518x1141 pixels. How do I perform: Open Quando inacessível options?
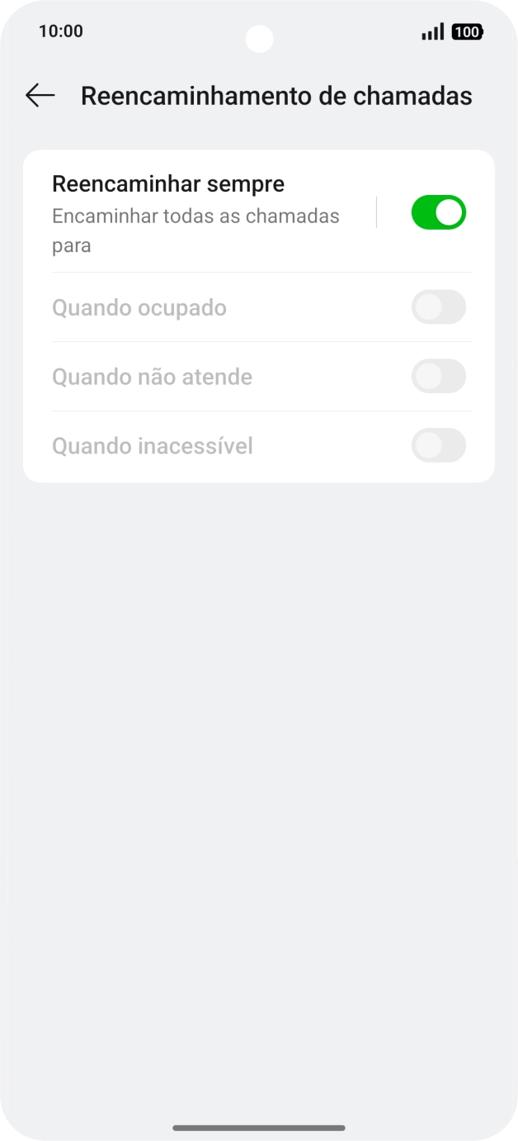click(152, 445)
